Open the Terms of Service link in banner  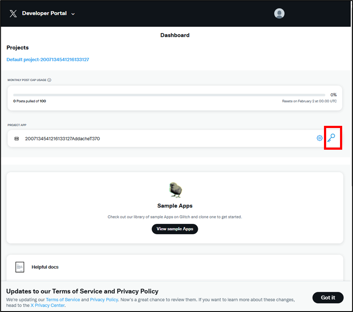coord(63,300)
